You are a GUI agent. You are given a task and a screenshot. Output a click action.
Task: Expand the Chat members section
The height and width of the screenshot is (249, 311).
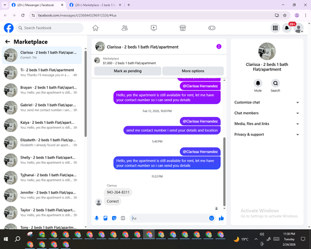point(267,113)
